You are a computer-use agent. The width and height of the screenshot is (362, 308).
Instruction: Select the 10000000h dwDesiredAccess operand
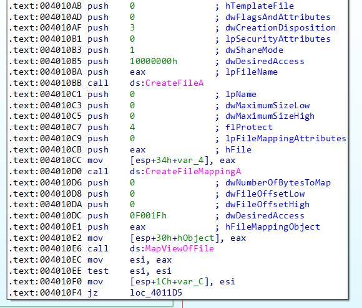click(x=154, y=61)
